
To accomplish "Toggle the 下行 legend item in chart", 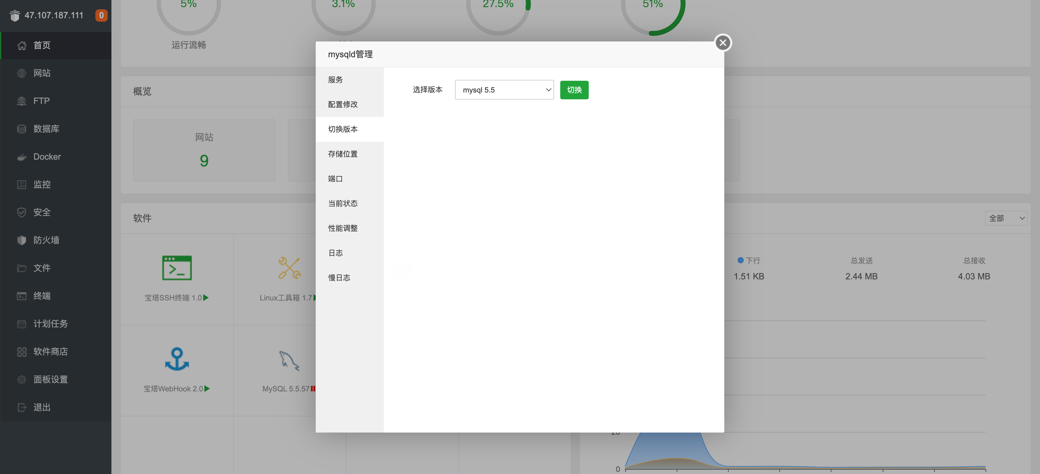I will tap(749, 261).
